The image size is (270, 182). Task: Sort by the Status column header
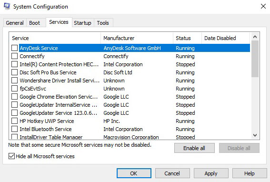[x=187, y=38]
